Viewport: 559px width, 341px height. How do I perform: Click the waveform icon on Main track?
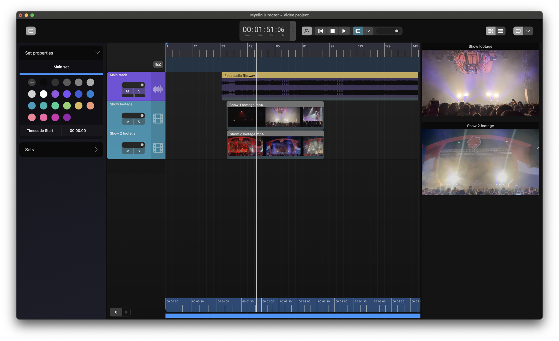click(x=158, y=89)
